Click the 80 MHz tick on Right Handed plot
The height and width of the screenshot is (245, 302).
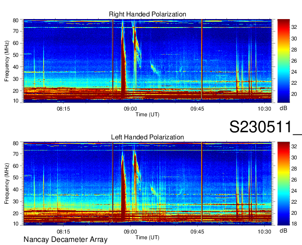(x=16, y=20)
